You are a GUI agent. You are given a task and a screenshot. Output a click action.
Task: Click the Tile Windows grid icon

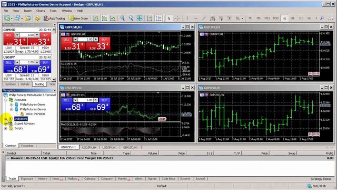coord(140,18)
